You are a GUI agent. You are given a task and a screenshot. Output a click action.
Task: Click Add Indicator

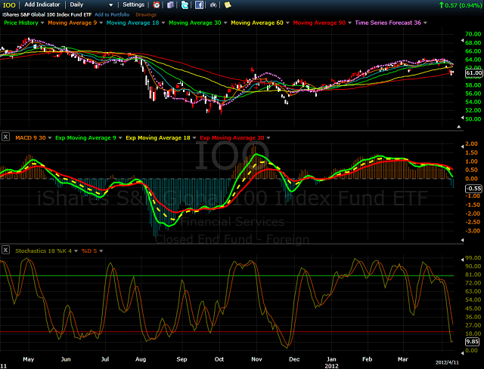point(42,5)
